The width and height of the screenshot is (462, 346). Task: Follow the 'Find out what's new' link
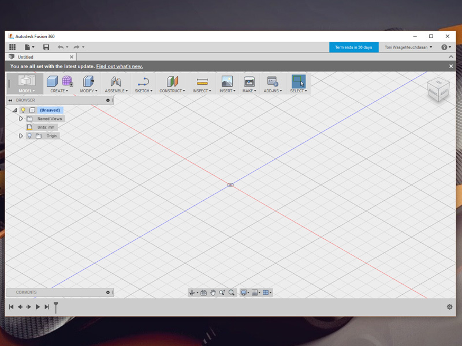(x=120, y=66)
